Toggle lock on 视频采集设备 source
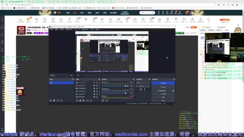Image resolution: width=244 pixels, height=137 pixels. (x=97, y=88)
